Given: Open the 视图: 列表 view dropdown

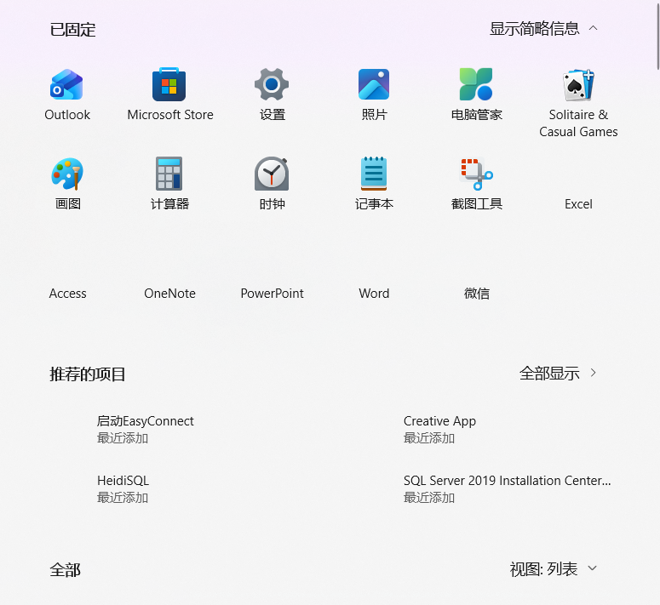Looking at the screenshot, I should click(x=553, y=569).
